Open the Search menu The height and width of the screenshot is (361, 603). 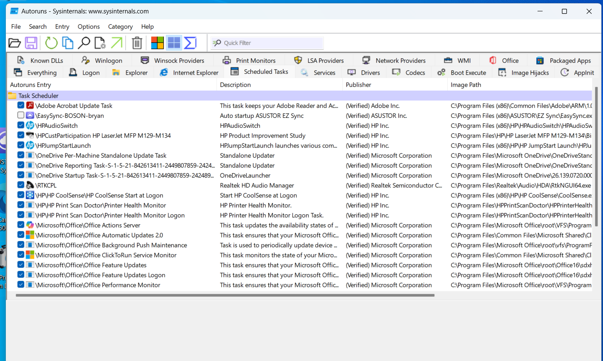click(x=38, y=26)
